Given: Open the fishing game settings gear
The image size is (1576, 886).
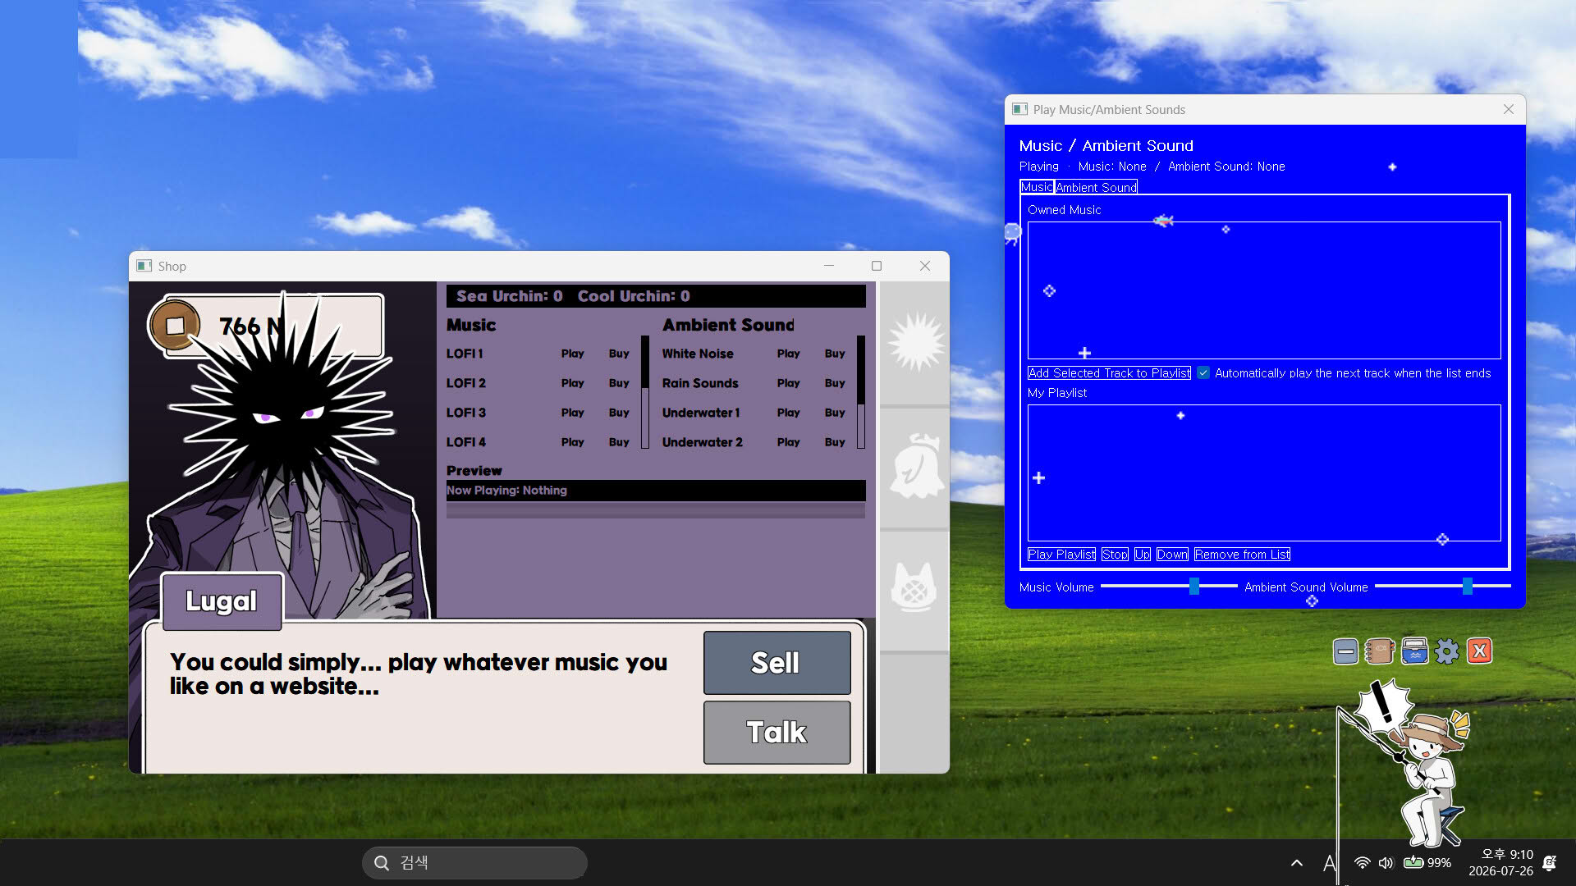Looking at the screenshot, I should click(x=1447, y=652).
